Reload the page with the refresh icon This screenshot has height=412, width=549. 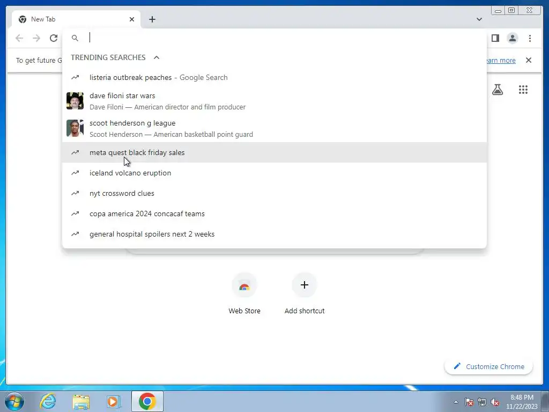pyautogui.click(x=54, y=38)
